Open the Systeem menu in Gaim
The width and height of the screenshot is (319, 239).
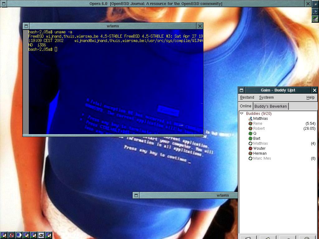[x=266, y=97]
